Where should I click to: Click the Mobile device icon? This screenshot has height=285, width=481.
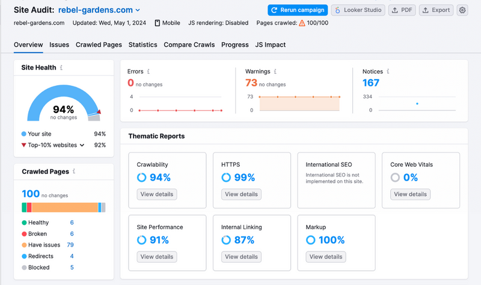pos(158,23)
